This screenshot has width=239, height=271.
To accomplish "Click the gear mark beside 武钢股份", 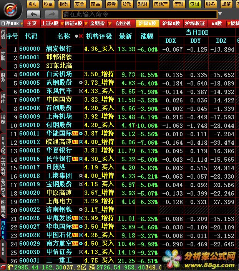I will [x=81, y=83].
